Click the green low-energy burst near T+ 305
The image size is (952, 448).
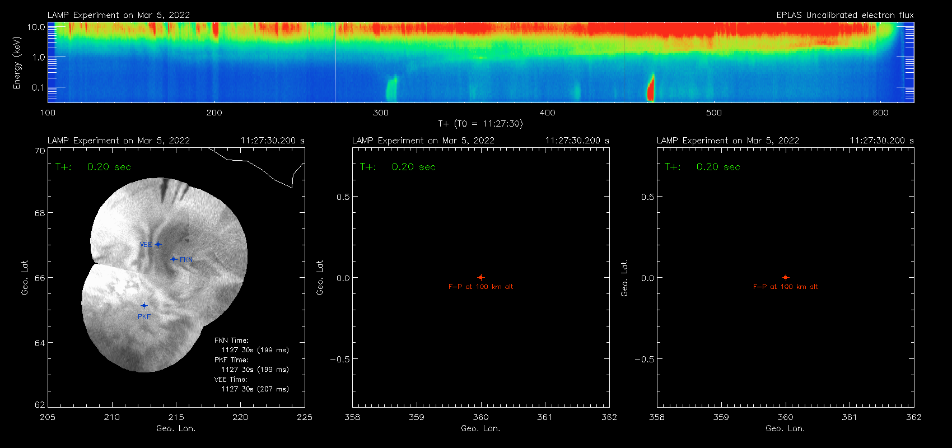tap(391, 89)
